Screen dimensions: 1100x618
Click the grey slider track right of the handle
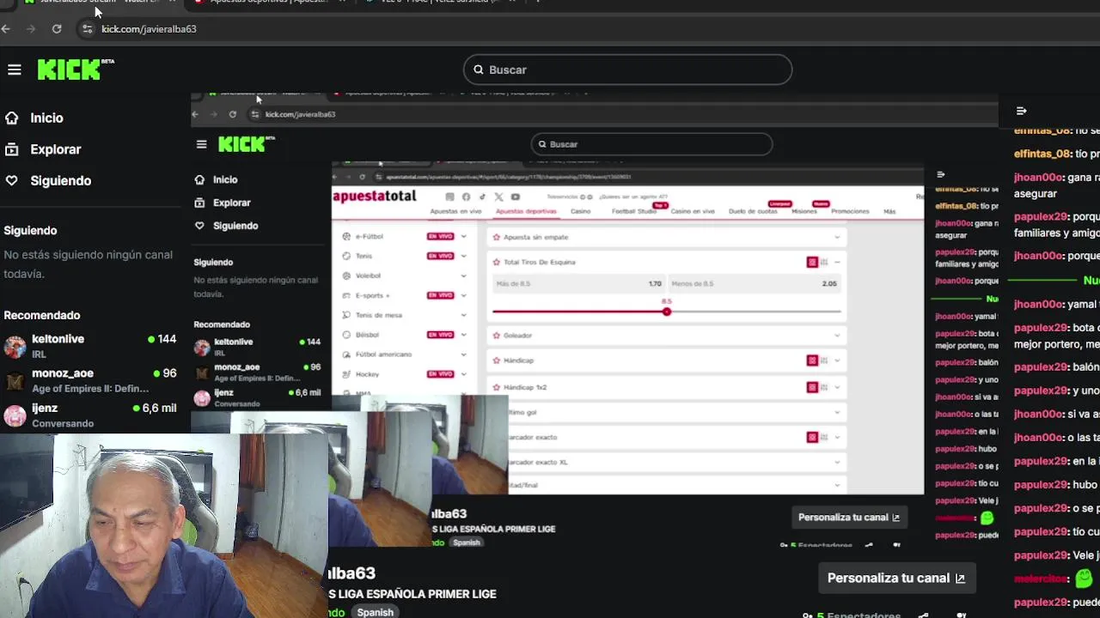pyautogui.click(x=755, y=312)
